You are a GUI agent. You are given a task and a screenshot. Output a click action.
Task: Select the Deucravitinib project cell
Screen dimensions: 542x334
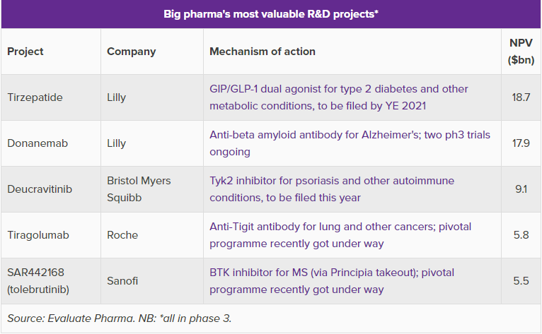(39, 189)
